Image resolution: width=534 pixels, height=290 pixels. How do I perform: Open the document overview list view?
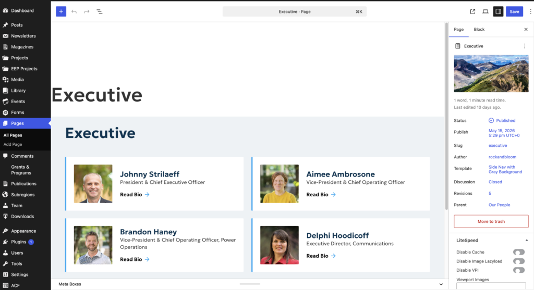100,11
